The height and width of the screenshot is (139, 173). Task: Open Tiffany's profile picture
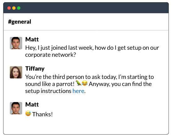16,72
